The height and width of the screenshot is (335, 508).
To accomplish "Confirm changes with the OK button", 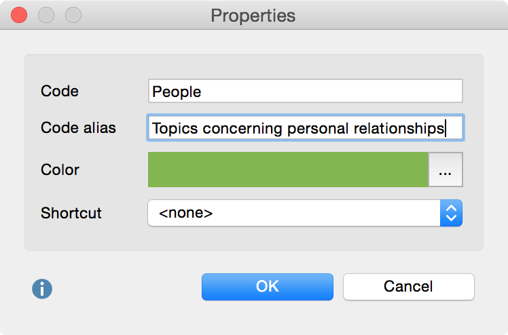I will 267,286.
